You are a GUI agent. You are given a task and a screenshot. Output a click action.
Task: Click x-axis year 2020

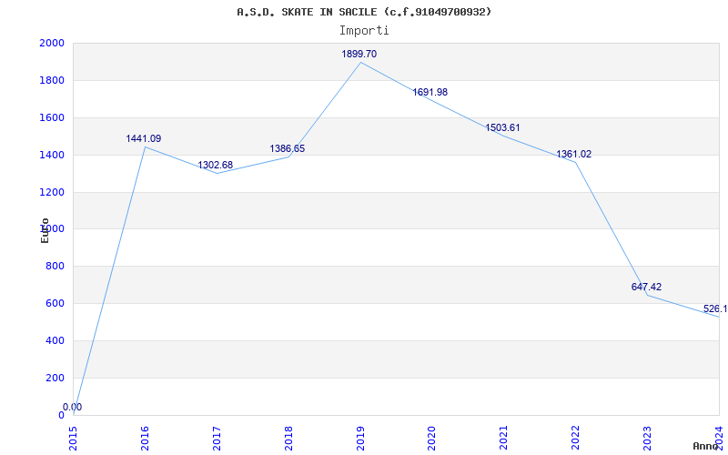[431, 438]
